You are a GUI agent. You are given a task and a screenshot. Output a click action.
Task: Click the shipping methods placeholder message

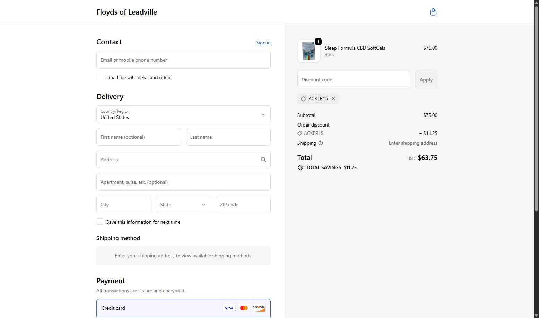[x=183, y=256]
